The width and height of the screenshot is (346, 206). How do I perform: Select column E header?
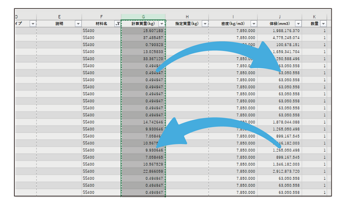pyautogui.click(x=59, y=17)
